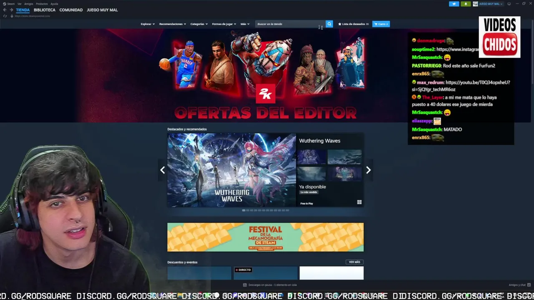Click the Destacados y recomendados heading
The image size is (534, 300).
(x=187, y=129)
